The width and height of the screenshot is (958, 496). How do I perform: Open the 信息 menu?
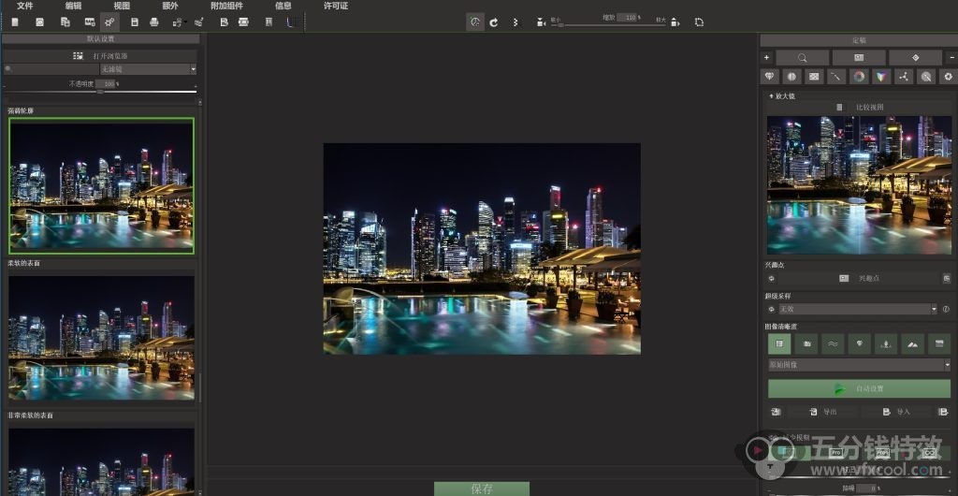tap(283, 7)
